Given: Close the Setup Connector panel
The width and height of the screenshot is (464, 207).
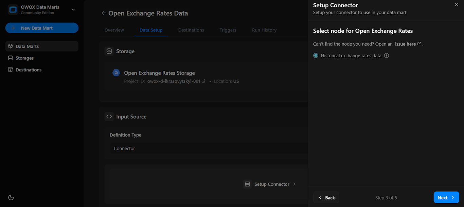Looking at the screenshot, I should pos(457,5).
